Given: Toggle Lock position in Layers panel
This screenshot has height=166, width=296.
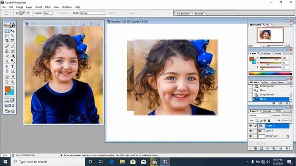Looking at the screenshot, I should (x=265, y=120).
